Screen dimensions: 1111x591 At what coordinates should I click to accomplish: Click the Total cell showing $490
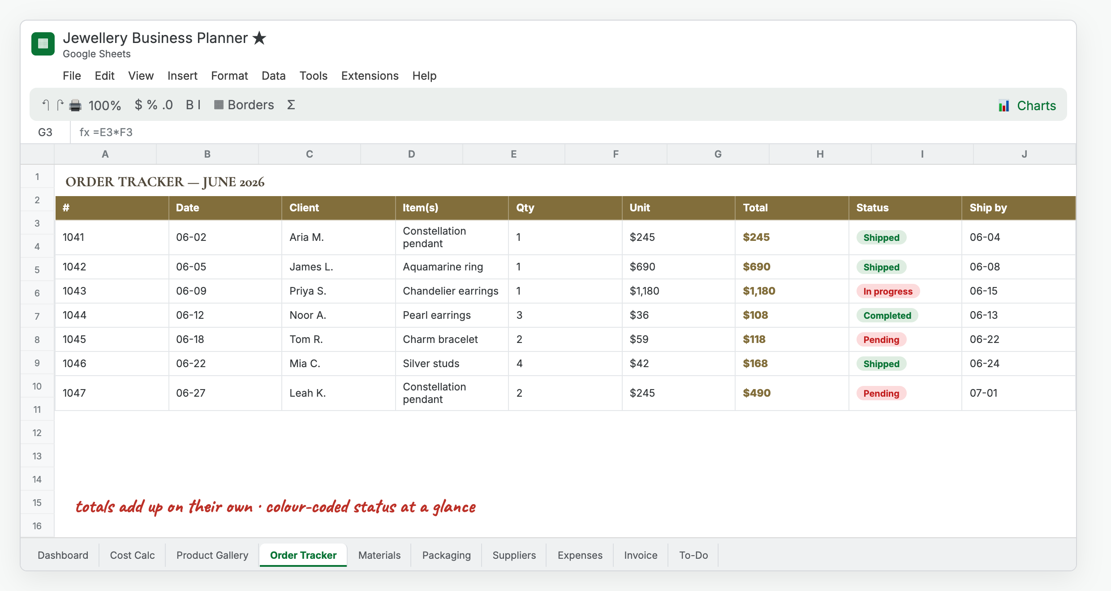(x=792, y=393)
